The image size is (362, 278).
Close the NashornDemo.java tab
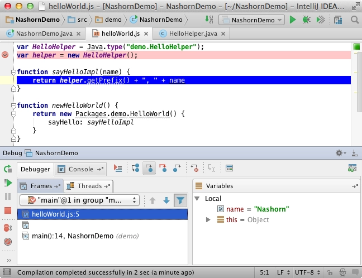point(79,34)
